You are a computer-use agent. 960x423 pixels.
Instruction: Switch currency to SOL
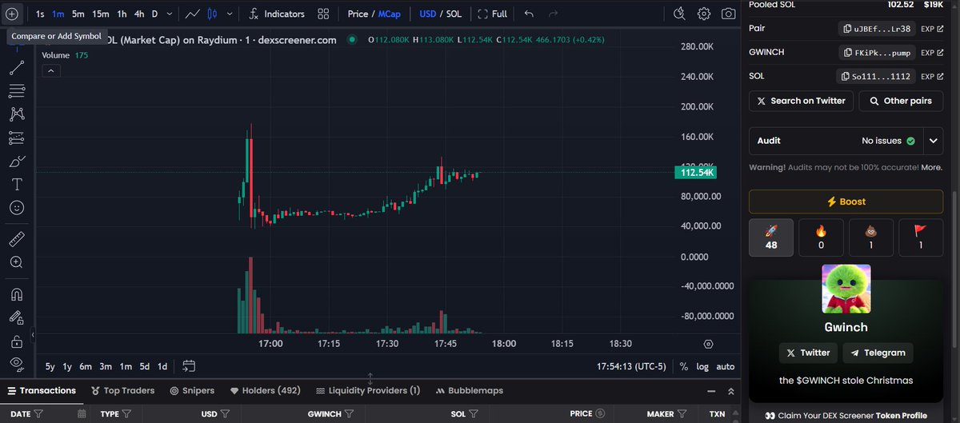[x=454, y=14]
